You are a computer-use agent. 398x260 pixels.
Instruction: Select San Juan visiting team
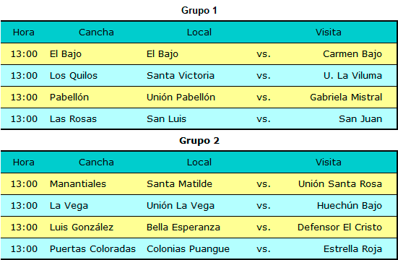tap(360, 119)
